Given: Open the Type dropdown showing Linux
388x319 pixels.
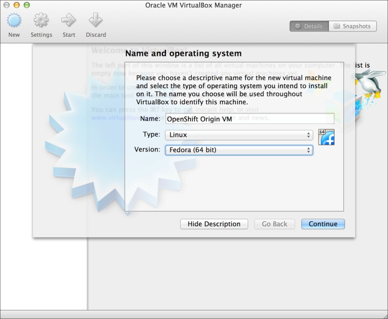Looking at the screenshot, I should click(x=239, y=135).
